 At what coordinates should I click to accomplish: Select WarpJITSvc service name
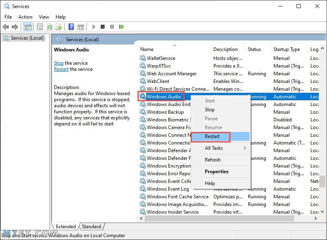click(159, 66)
